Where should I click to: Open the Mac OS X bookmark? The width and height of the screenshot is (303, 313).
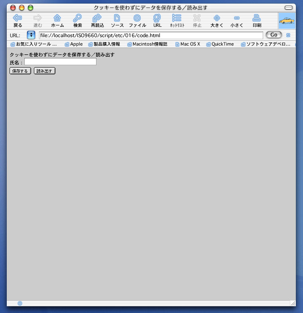tap(188, 44)
